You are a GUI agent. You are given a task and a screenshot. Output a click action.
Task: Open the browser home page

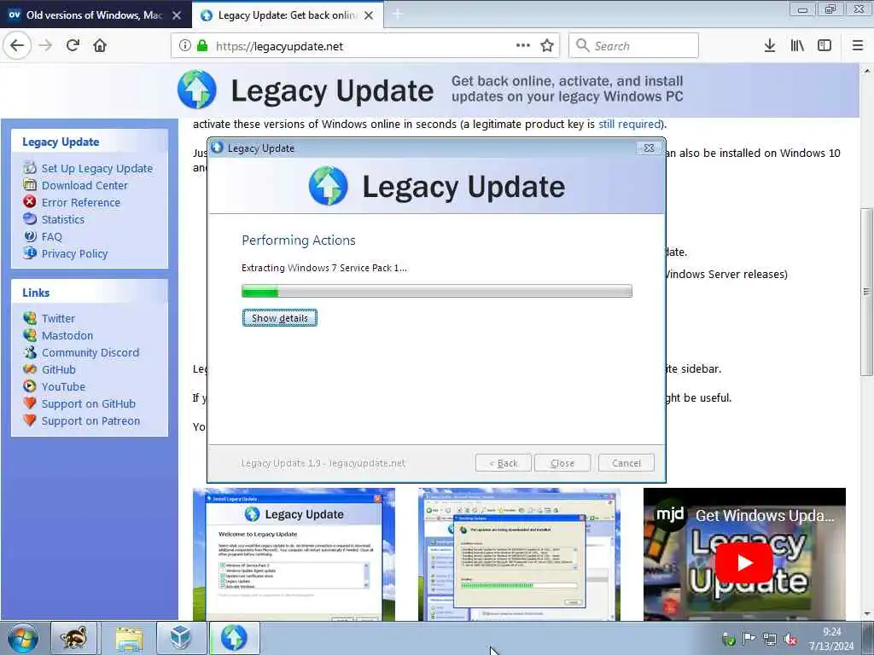(x=100, y=46)
